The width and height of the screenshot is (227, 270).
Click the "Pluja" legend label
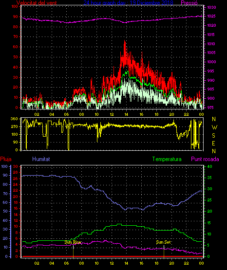(x=6, y=159)
